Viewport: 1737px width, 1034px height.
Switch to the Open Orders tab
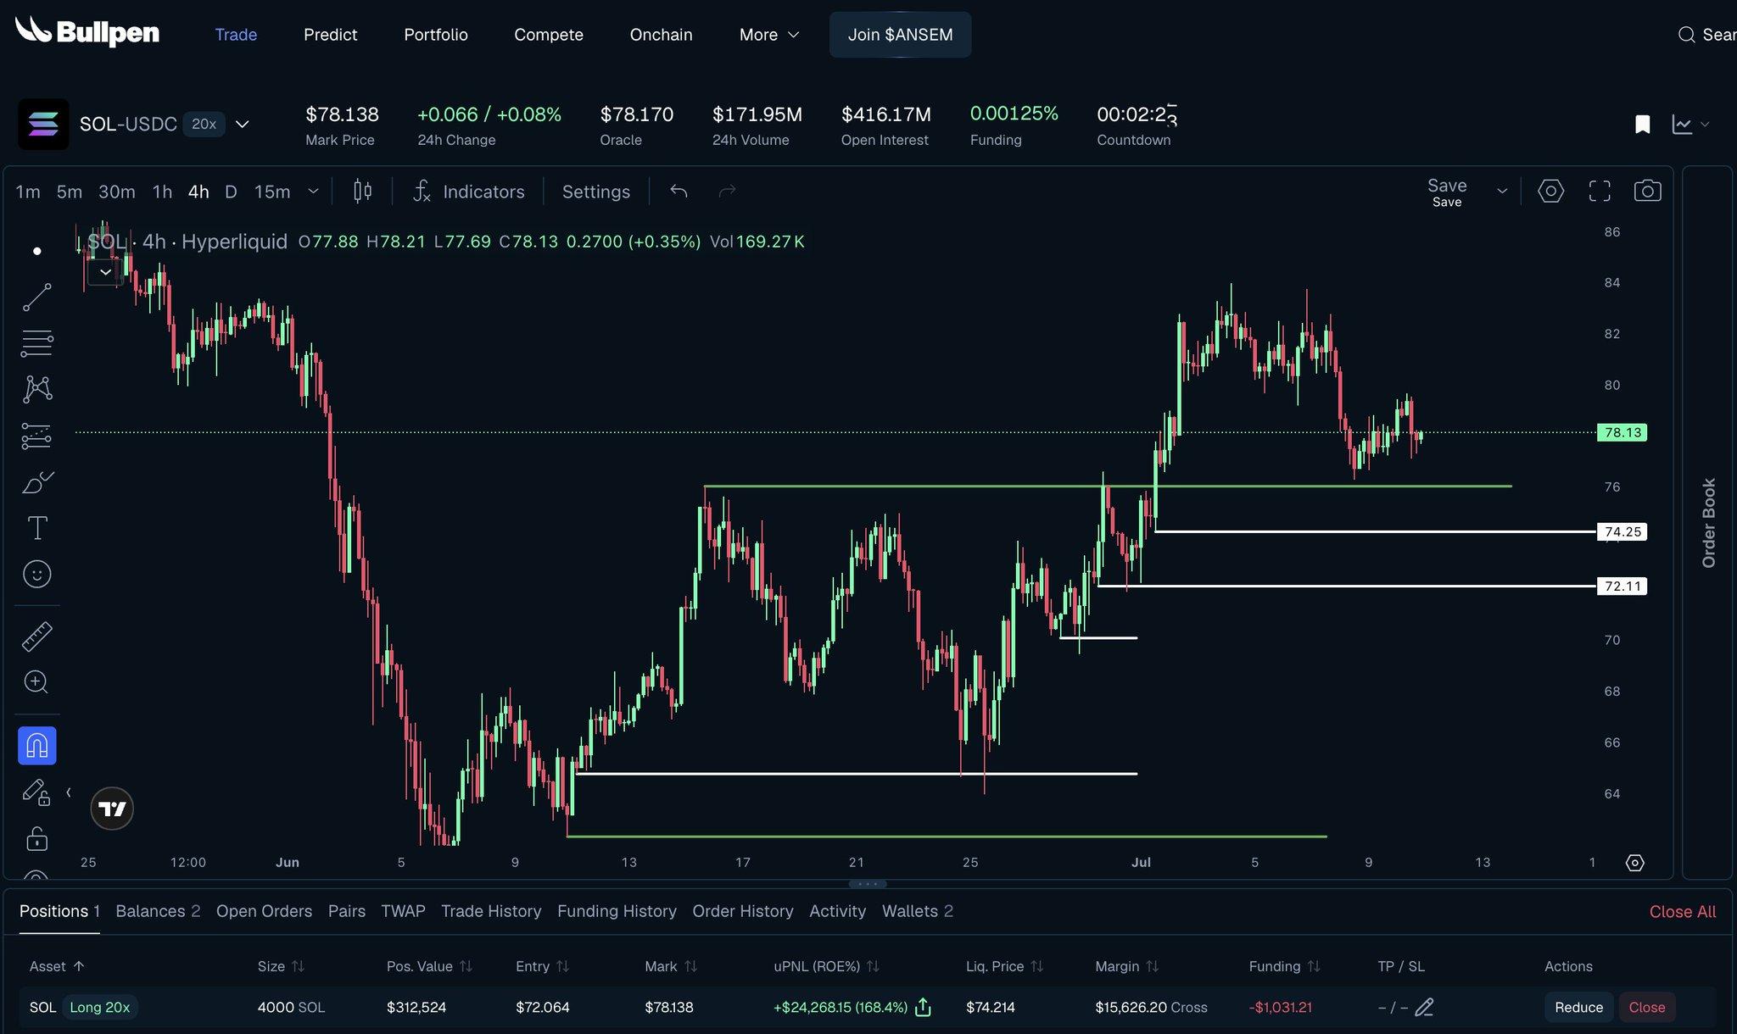264,911
